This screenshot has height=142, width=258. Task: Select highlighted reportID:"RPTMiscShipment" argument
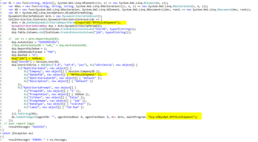click(x=98, y=23)
